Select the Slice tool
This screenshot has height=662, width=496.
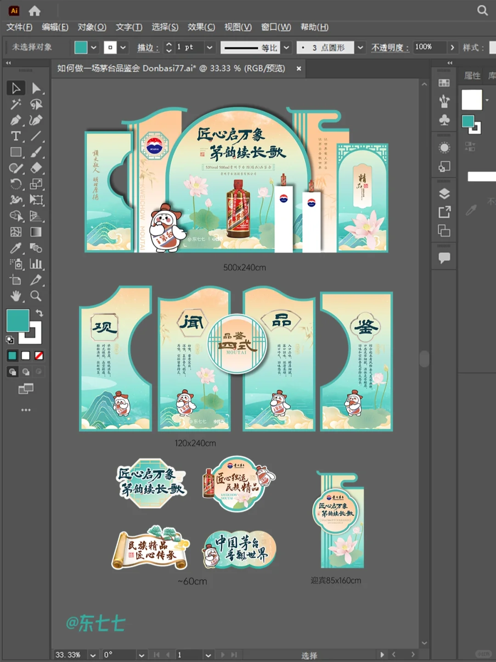point(36,280)
